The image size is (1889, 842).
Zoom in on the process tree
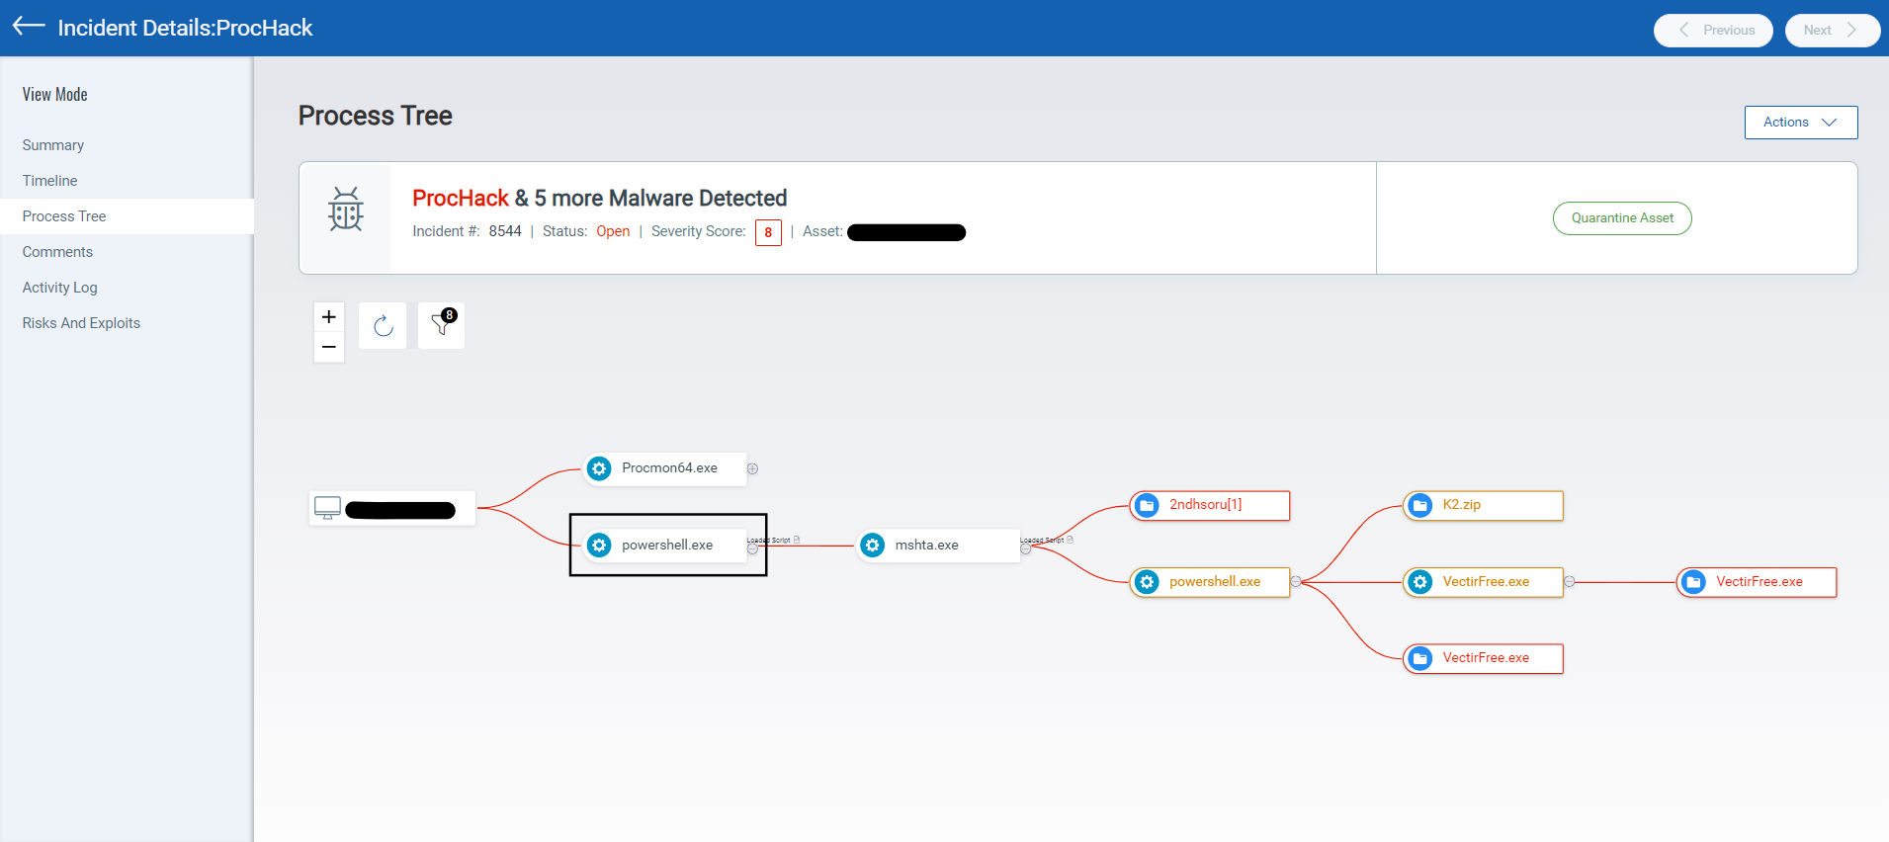coord(329,317)
